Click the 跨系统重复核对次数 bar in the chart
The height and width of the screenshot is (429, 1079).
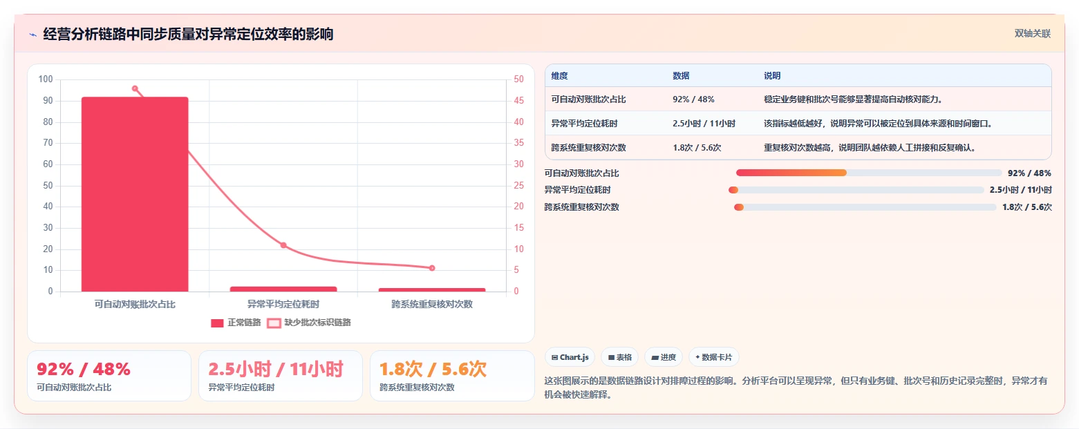(432, 289)
